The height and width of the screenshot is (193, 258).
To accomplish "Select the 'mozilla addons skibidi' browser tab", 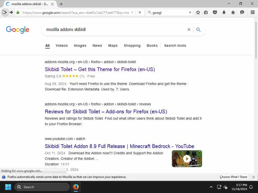I will pos(30,4).
